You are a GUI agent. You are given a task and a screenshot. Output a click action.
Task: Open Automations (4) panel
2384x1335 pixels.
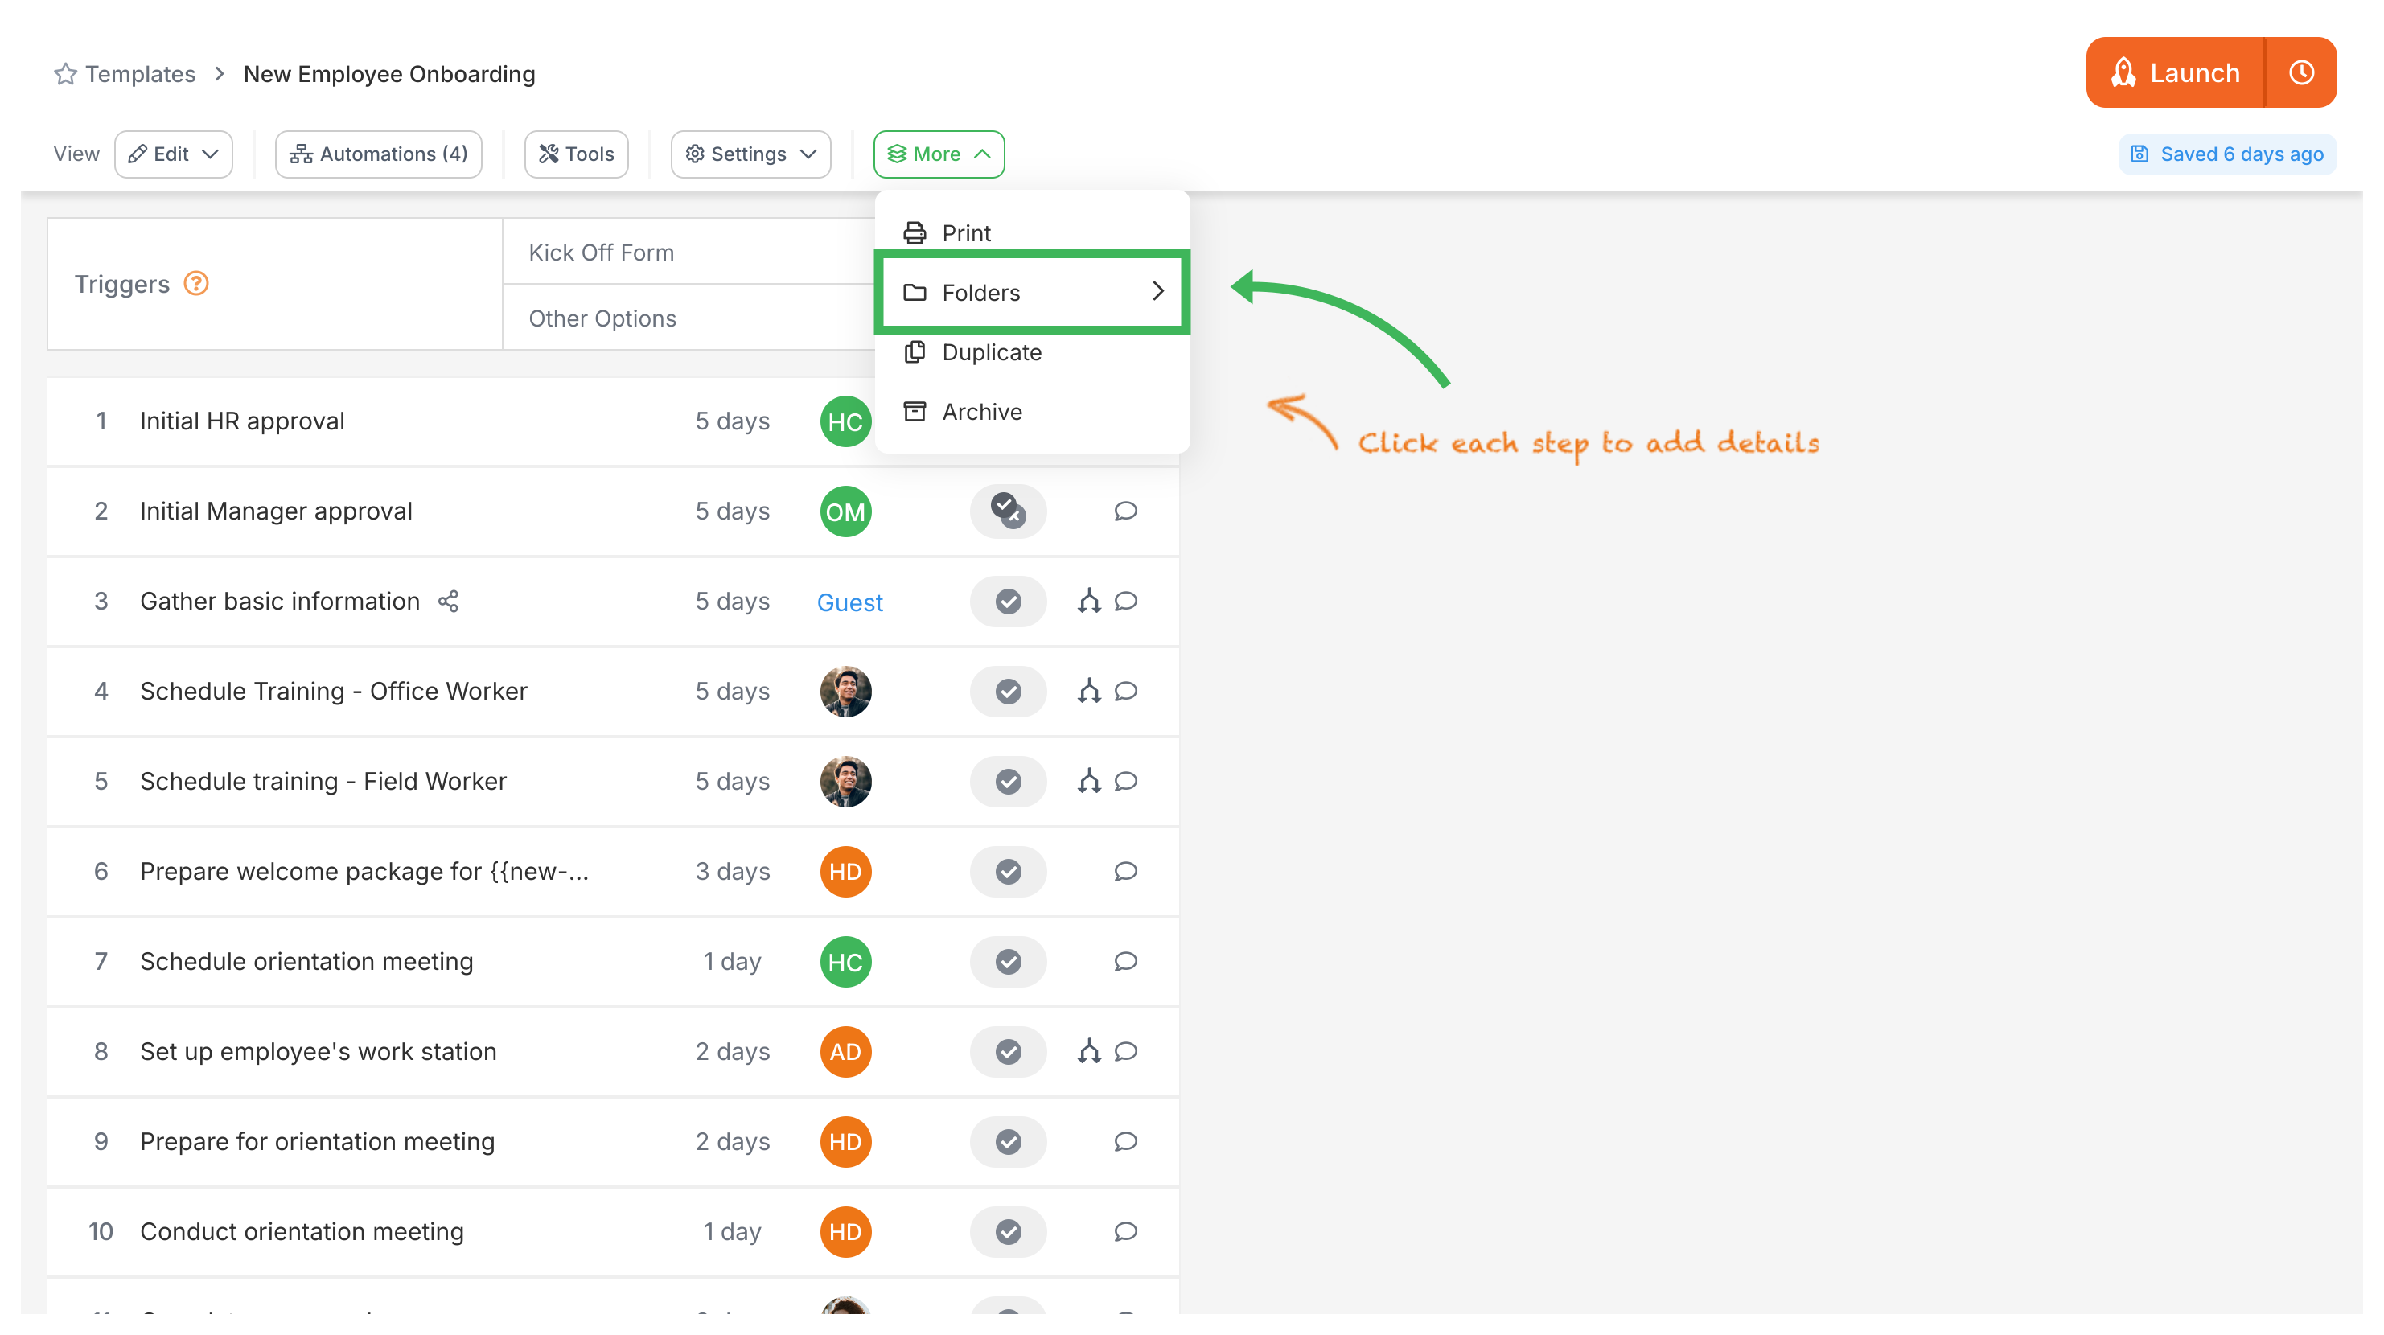(x=379, y=154)
